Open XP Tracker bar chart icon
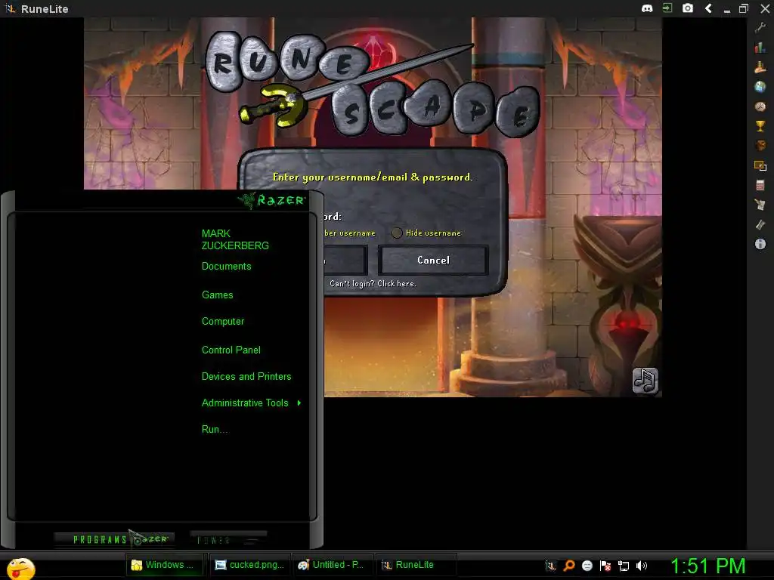This screenshot has width=774, height=580. 760,48
